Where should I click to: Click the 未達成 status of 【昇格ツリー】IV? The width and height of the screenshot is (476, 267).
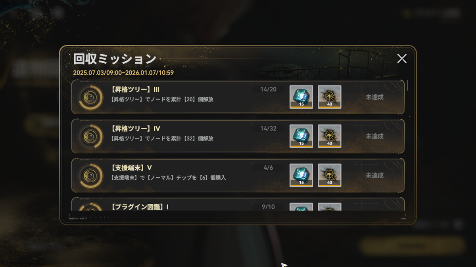pos(374,136)
